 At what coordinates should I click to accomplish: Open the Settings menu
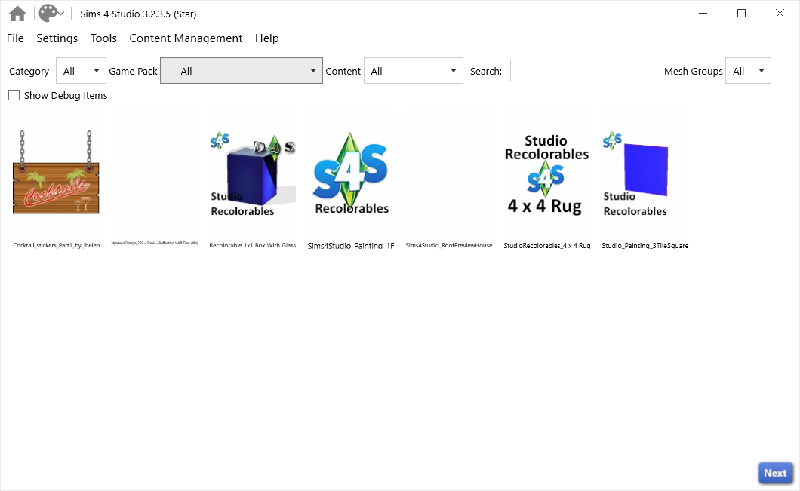coord(57,38)
